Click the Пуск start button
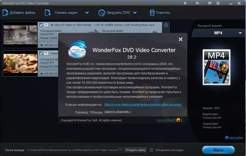246x156 pixels. (x=218, y=150)
